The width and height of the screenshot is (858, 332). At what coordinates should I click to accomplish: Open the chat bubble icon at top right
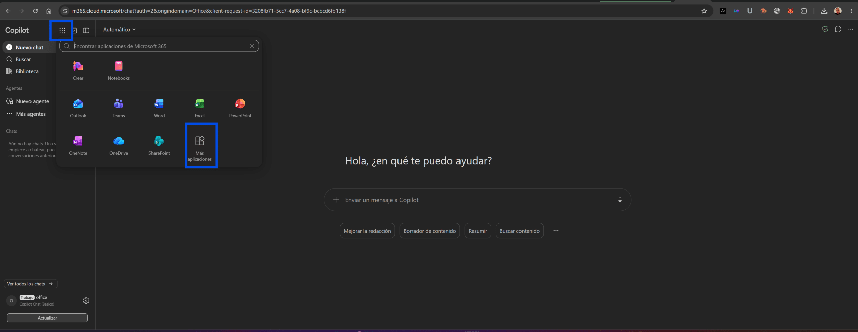[838, 29]
